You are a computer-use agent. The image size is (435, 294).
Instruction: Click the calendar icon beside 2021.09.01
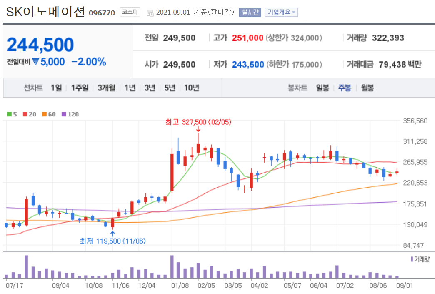pos(150,13)
